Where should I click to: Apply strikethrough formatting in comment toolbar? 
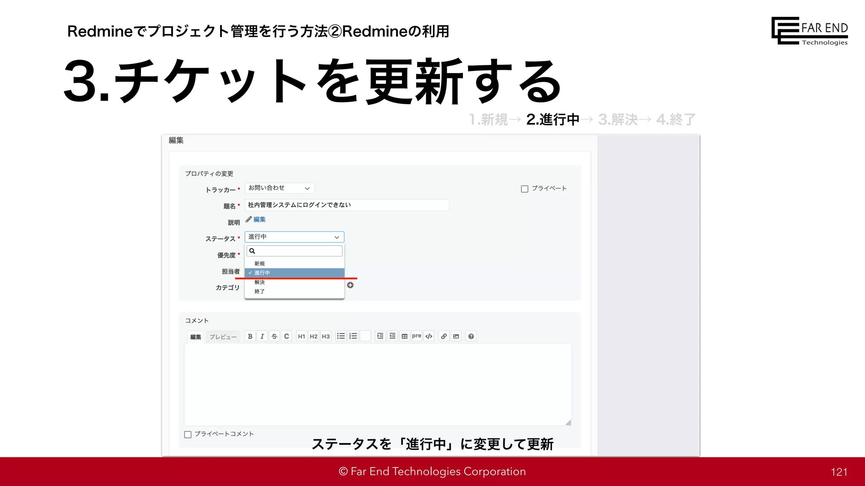click(275, 336)
